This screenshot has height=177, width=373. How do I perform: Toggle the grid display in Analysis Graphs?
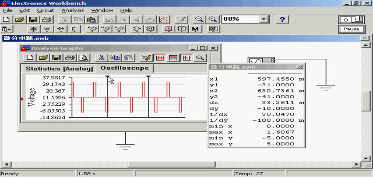(160, 58)
